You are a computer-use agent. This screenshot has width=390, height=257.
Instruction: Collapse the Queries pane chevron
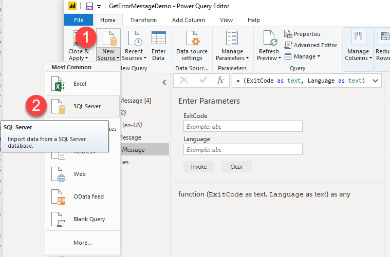[164, 83]
